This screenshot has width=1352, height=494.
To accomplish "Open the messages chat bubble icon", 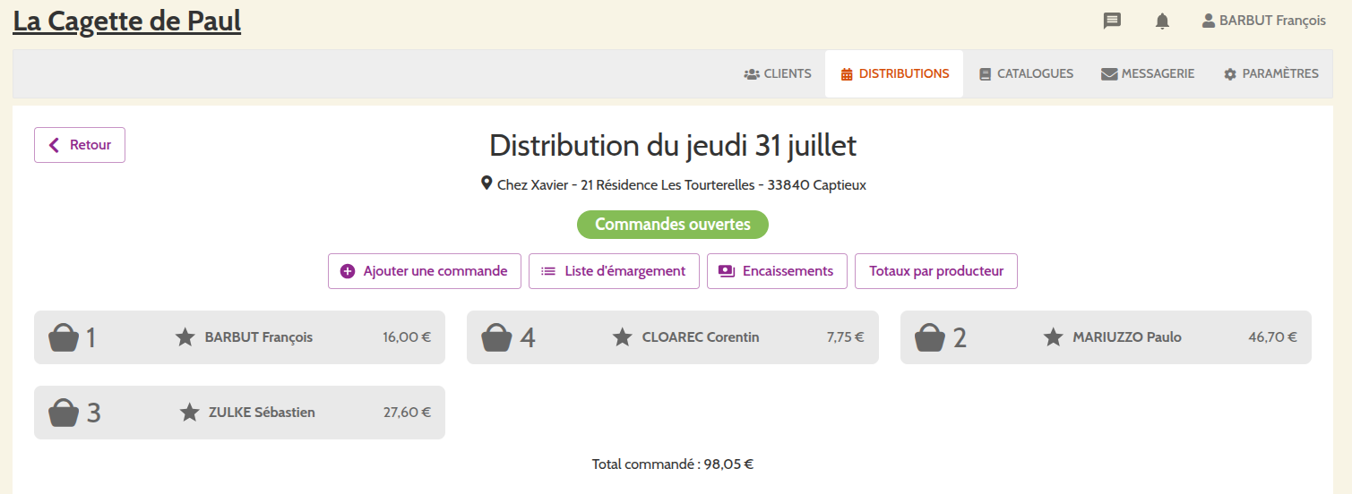I will pyautogui.click(x=1112, y=21).
